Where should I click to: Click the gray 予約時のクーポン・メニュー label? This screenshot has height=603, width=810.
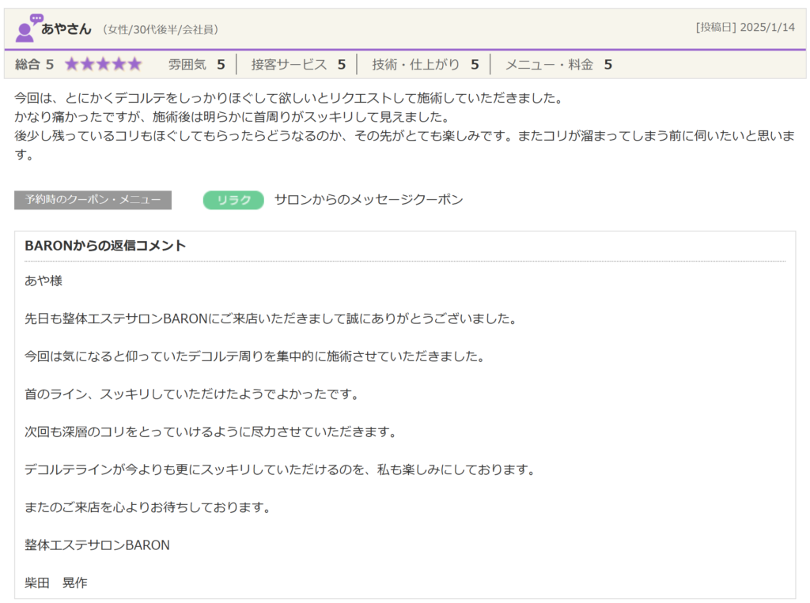(93, 200)
